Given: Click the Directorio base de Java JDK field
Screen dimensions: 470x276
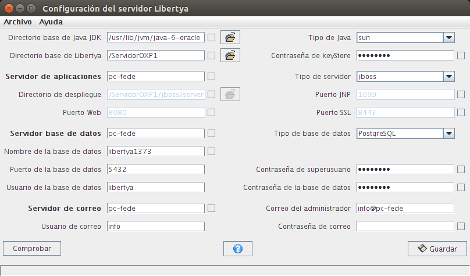Looking at the screenshot, I should click(156, 38).
